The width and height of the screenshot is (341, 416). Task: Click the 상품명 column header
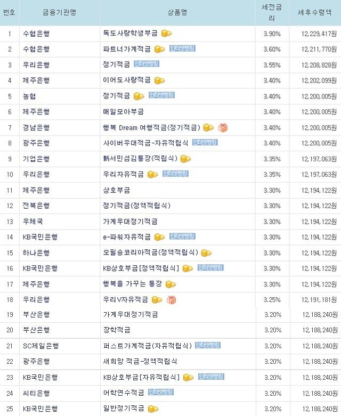[177, 12]
